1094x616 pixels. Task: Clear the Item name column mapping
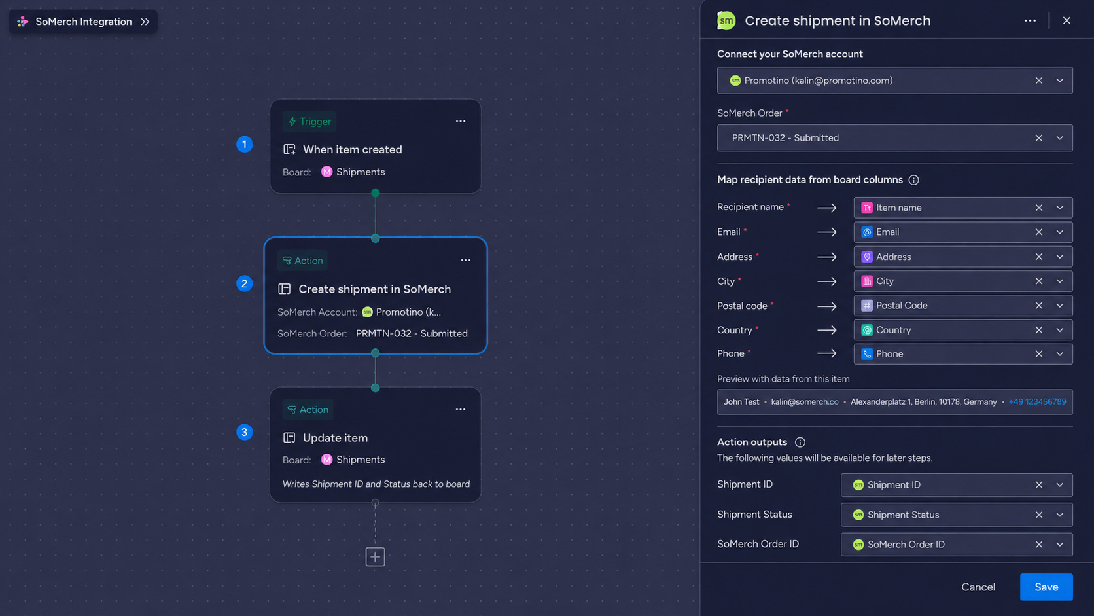pyautogui.click(x=1038, y=208)
